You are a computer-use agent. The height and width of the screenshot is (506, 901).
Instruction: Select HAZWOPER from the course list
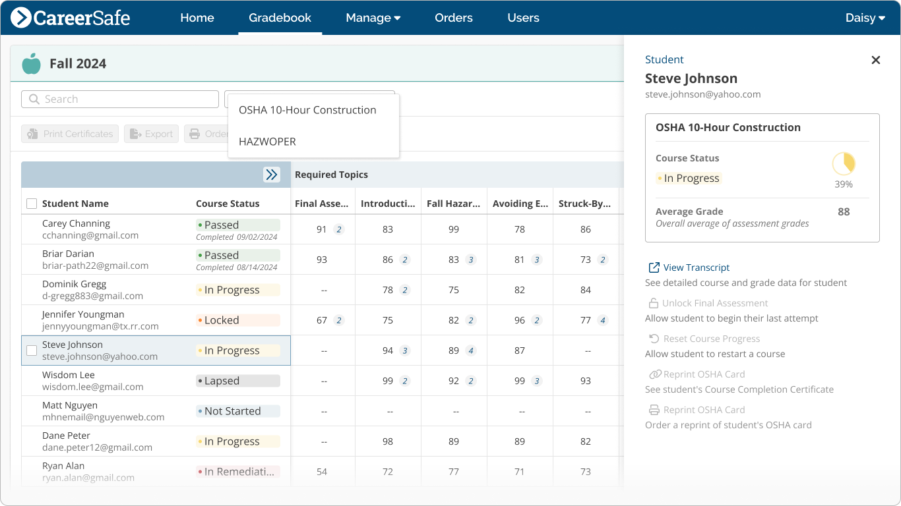pyautogui.click(x=266, y=141)
